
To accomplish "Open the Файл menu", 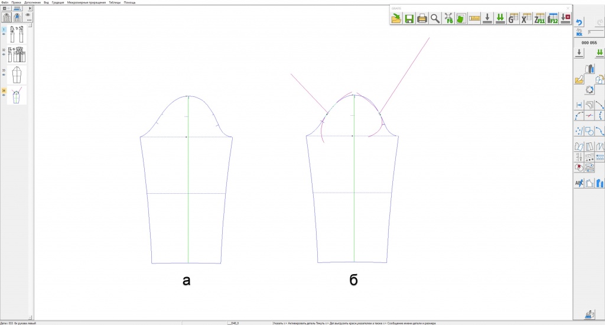I will pyautogui.click(x=4, y=2).
